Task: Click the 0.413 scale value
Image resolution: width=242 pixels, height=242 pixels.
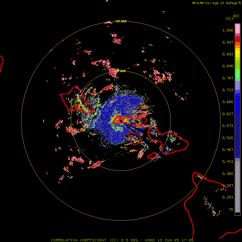Action: 228,162
